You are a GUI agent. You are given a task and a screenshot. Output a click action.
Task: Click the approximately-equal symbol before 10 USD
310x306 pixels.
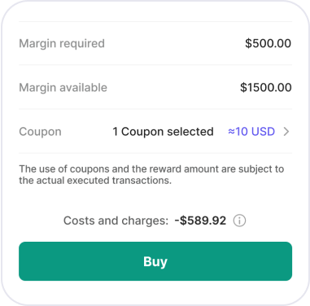(231, 132)
